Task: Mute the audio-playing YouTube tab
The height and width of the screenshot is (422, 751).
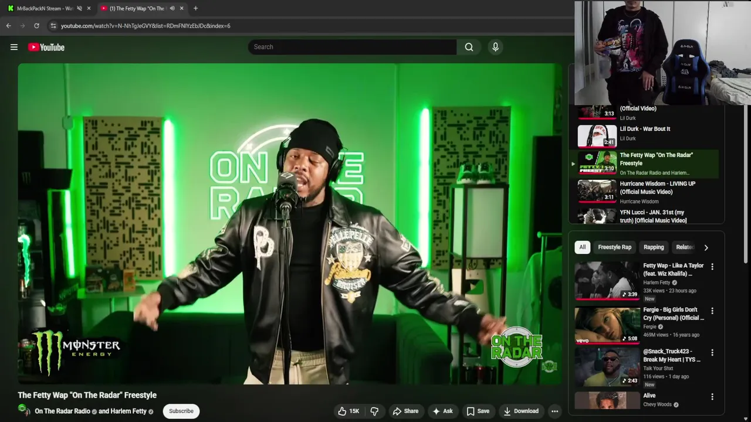Action: click(x=172, y=8)
